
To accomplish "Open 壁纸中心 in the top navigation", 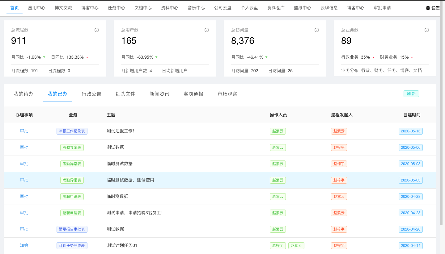I will pyautogui.click(x=303, y=8).
